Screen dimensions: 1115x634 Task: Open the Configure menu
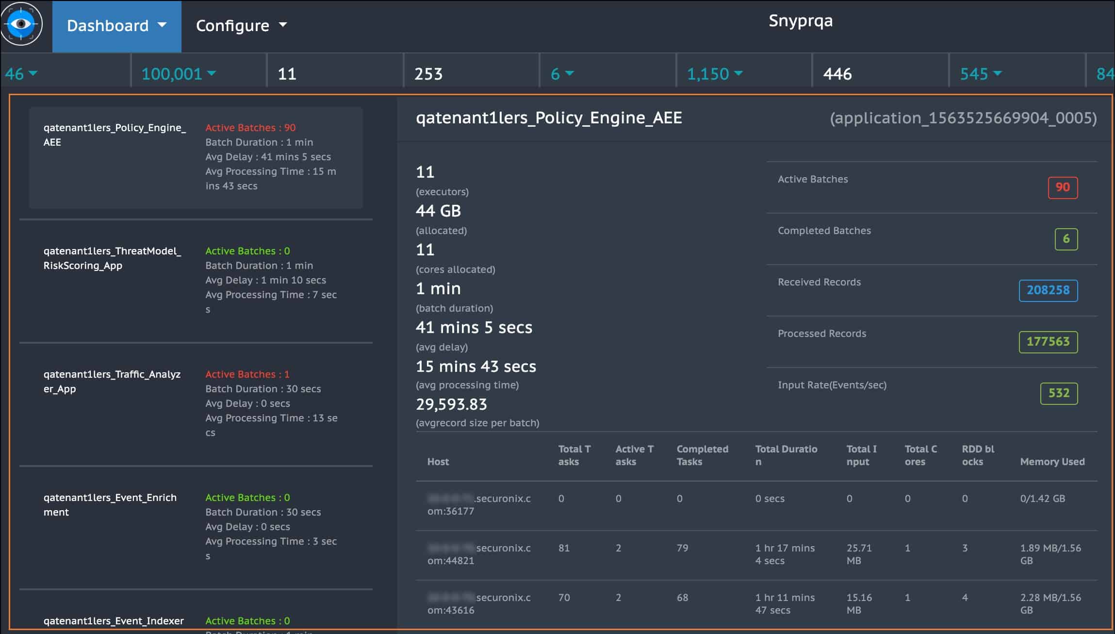[241, 26]
